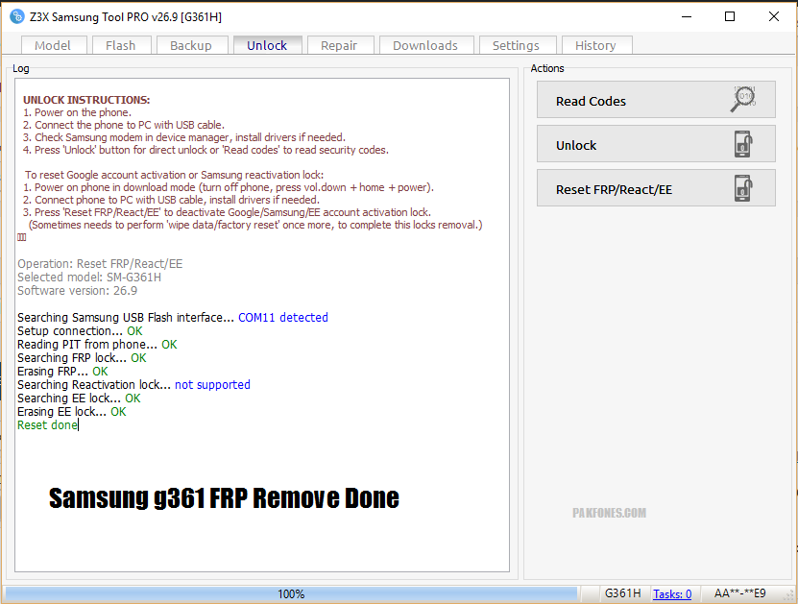Click the AA**-**E9 status bar entry
The width and height of the screenshot is (798, 604).
point(740,593)
